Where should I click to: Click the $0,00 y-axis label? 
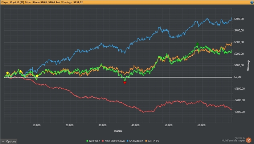[237, 77]
